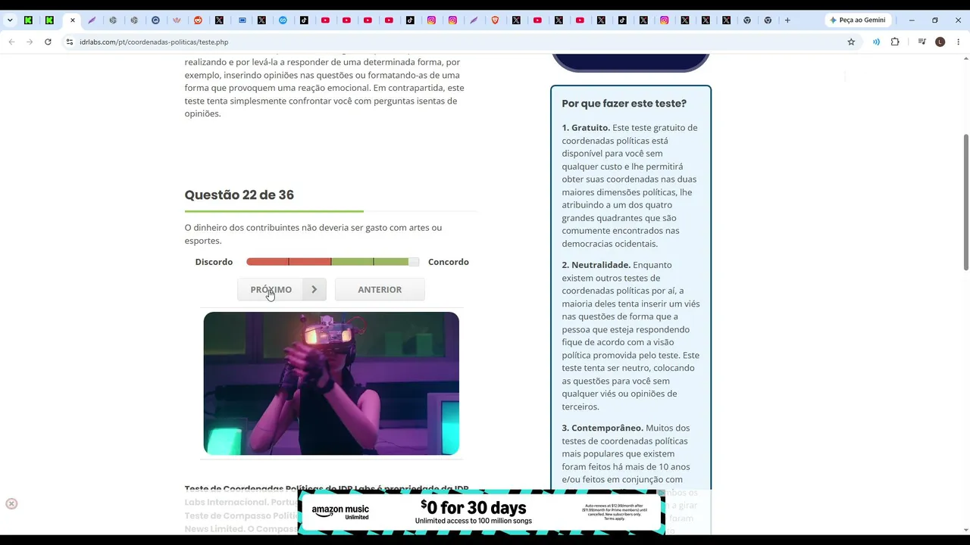Screen dimensions: 970x545
Task: Bookmark this page with the star icon
Action: [x=851, y=42]
